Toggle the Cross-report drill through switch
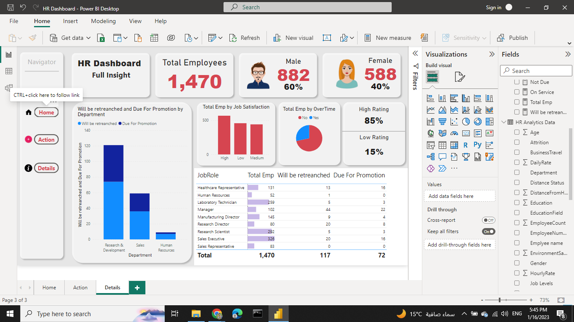Image resolution: width=574 pixels, height=322 pixels. (489, 220)
